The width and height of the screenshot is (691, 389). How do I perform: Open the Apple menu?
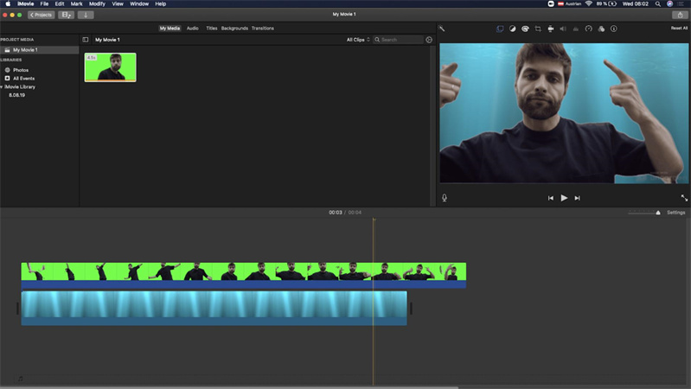(x=8, y=3)
